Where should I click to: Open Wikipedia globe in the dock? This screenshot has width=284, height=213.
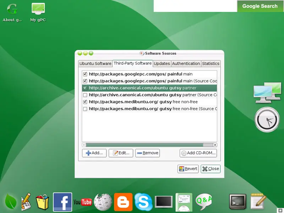(x=103, y=202)
